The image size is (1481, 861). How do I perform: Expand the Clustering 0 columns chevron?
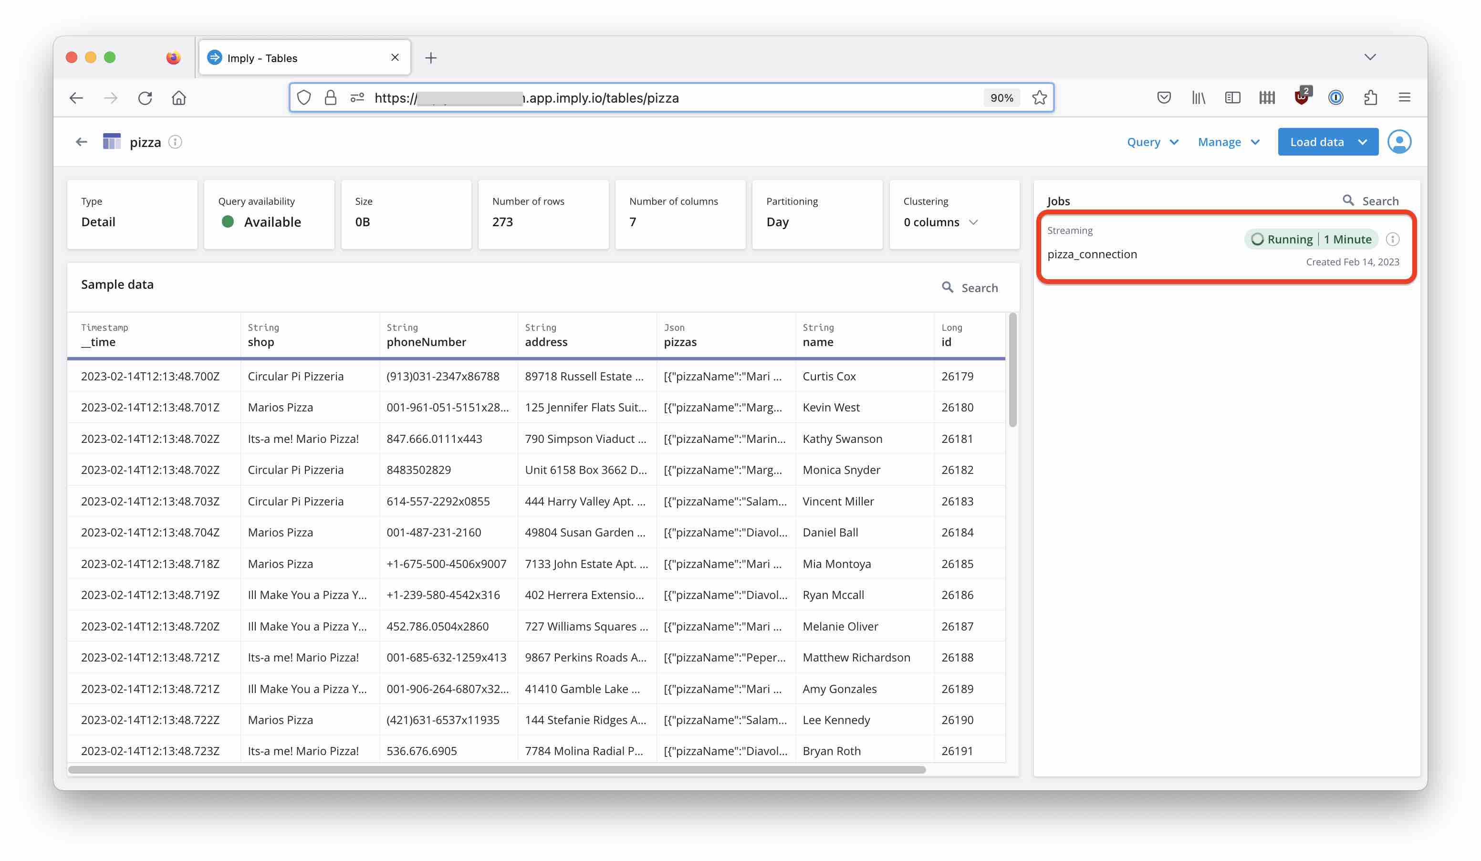[973, 222]
